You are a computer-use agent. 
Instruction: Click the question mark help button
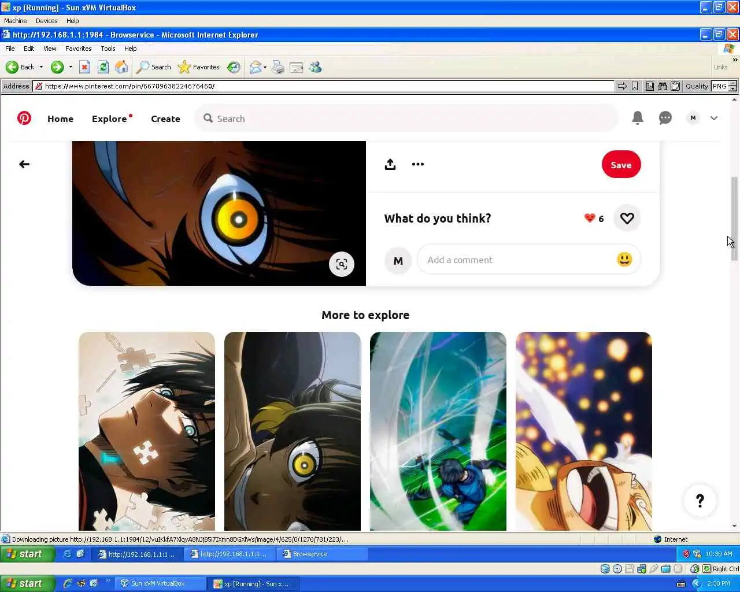[700, 501]
